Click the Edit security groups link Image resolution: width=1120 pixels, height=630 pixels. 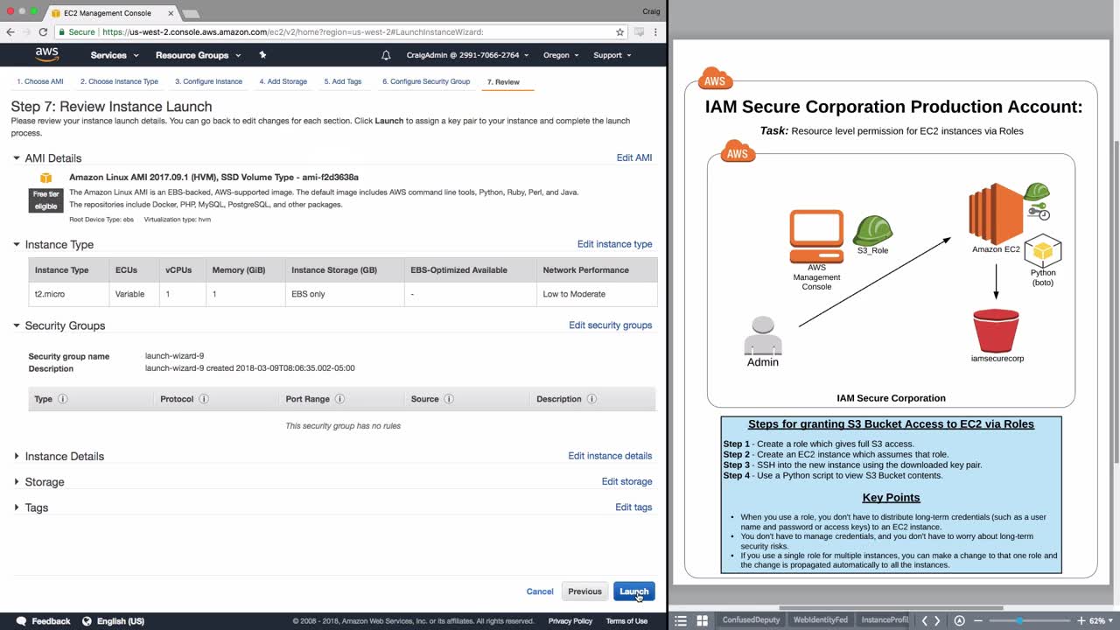[611, 325]
